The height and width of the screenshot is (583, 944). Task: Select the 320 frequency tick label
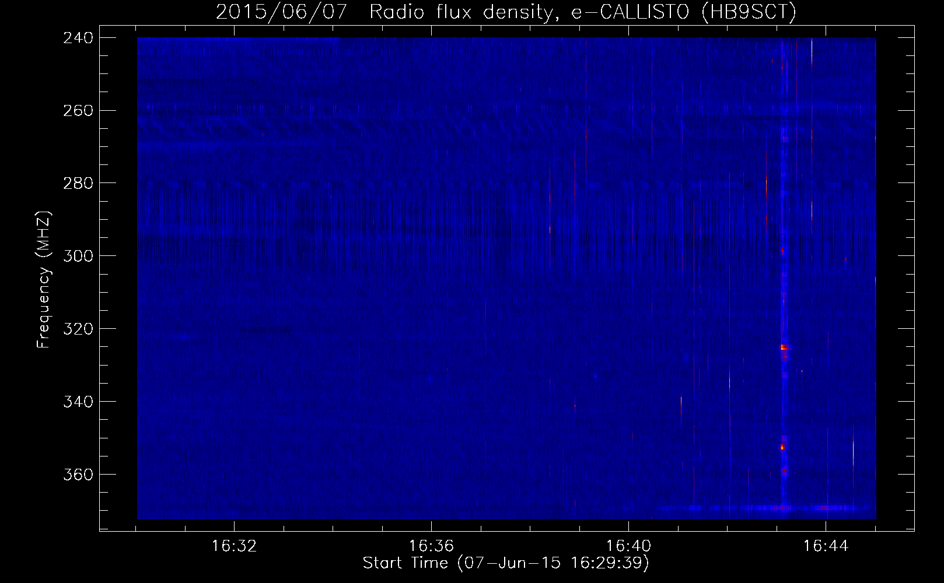click(78, 329)
